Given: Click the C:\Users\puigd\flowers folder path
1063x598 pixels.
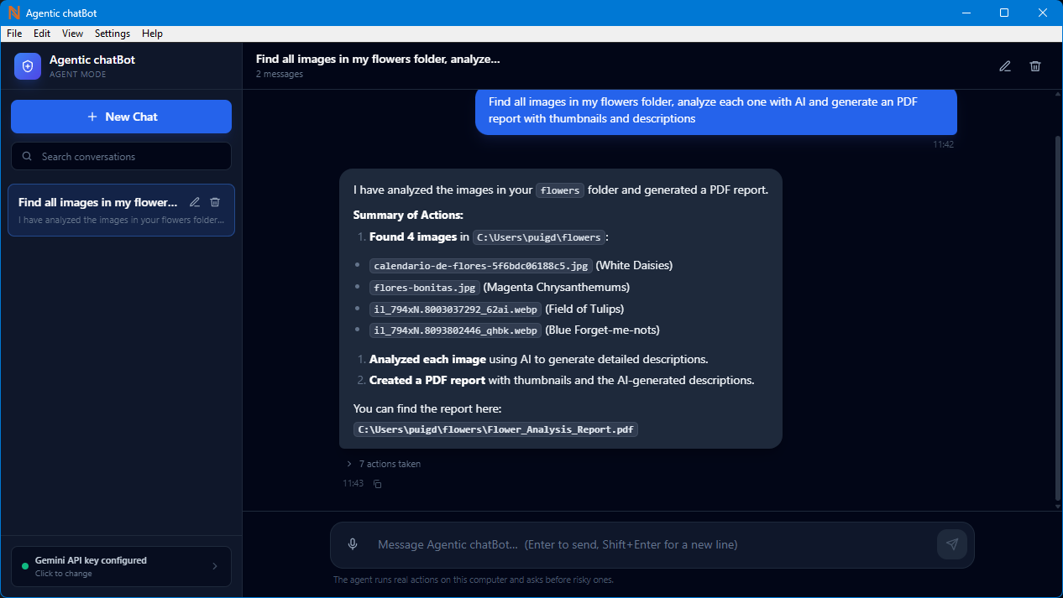Looking at the screenshot, I should 539,237.
